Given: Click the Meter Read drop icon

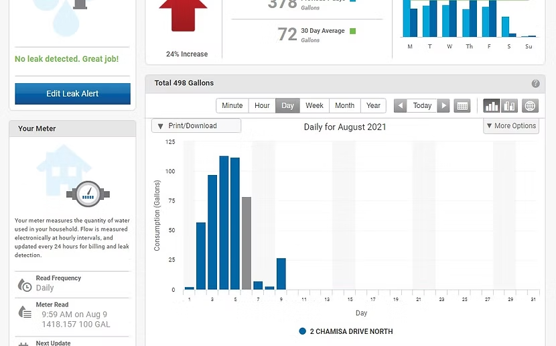Looking at the screenshot, I should [25, 312].
